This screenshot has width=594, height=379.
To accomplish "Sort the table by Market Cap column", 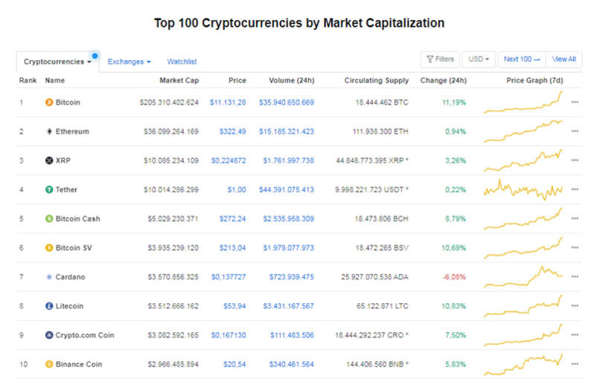I will click(179, 80).
